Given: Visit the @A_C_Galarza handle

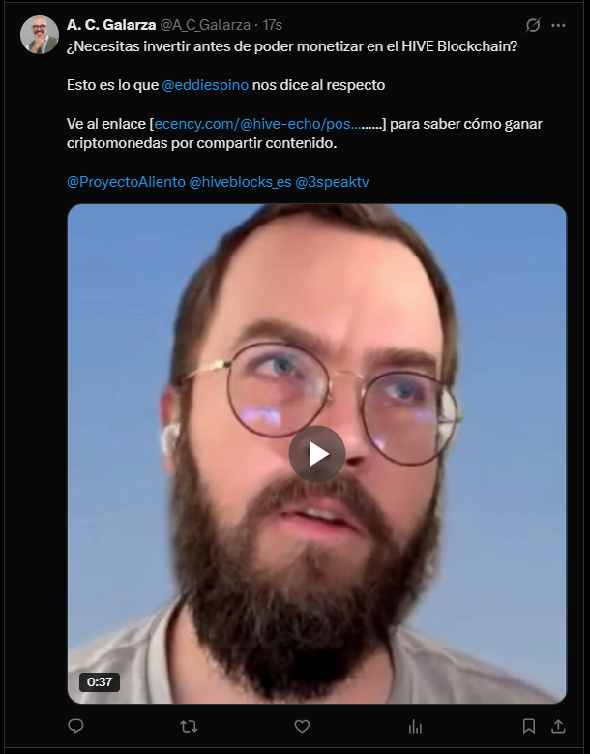Looking at the screenshot, I should [205, 25].
